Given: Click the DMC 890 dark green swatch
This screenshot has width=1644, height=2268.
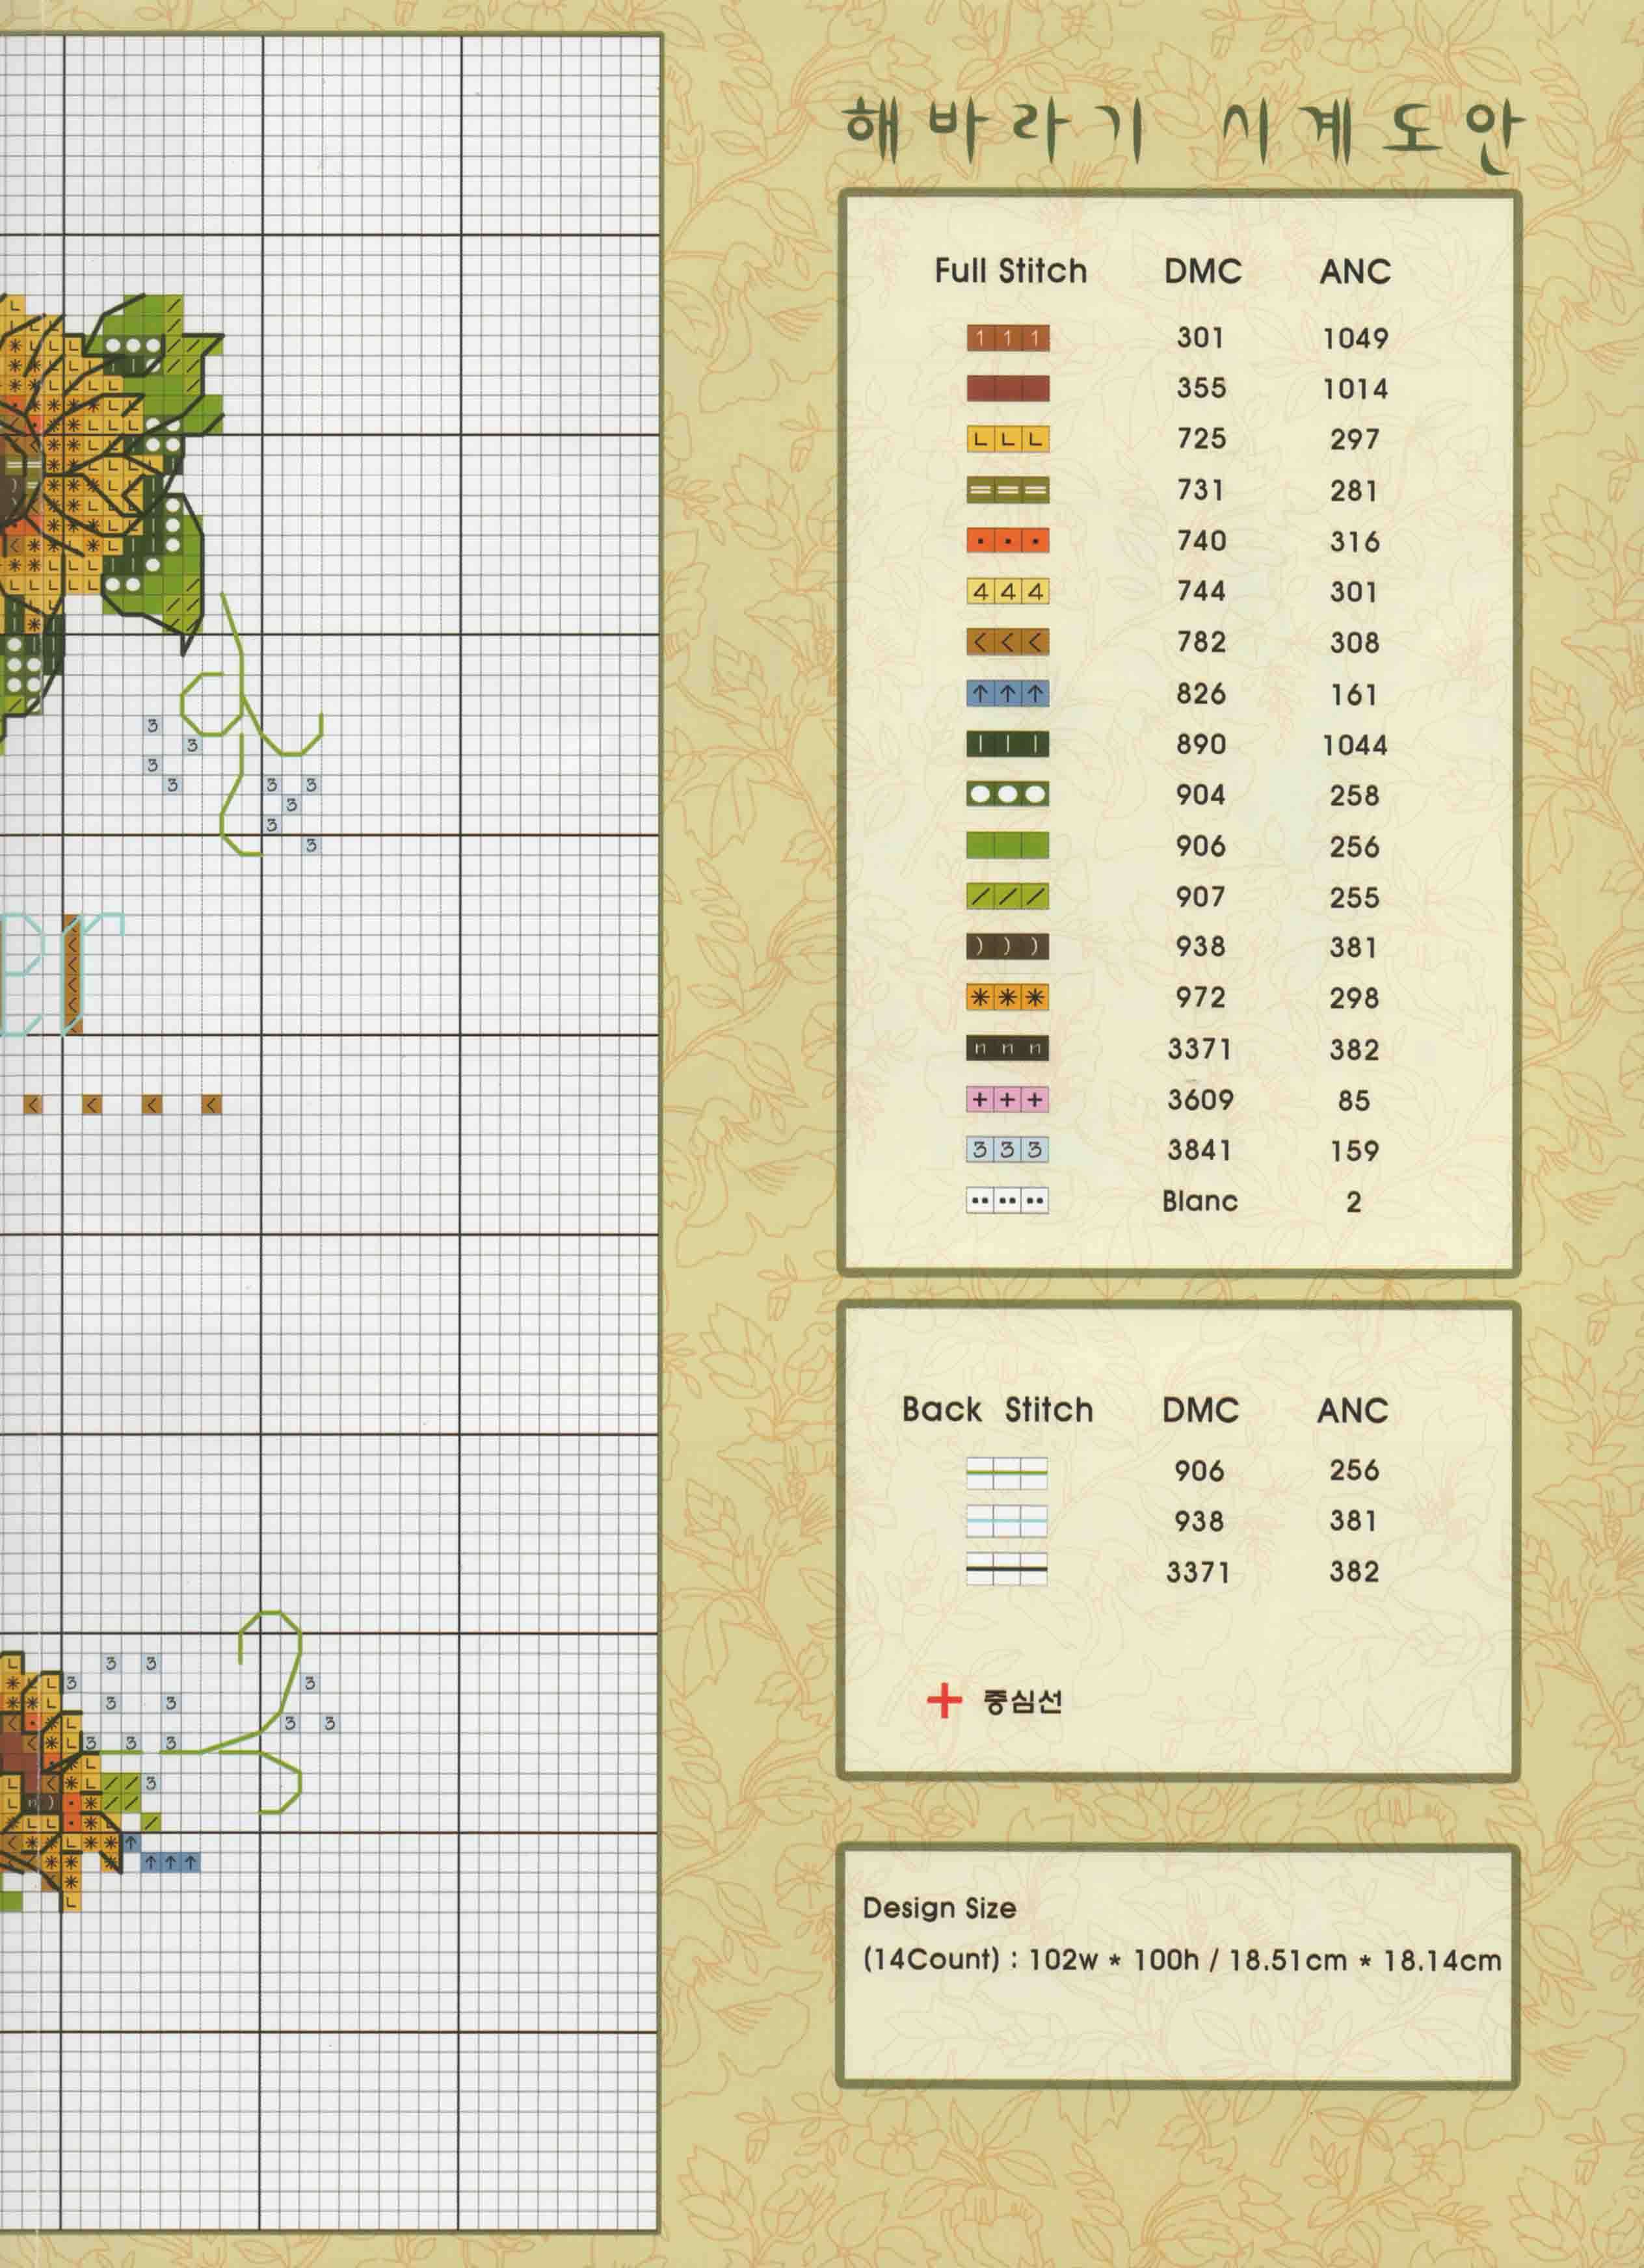Looking at the screenshot, I should 1007,744.
